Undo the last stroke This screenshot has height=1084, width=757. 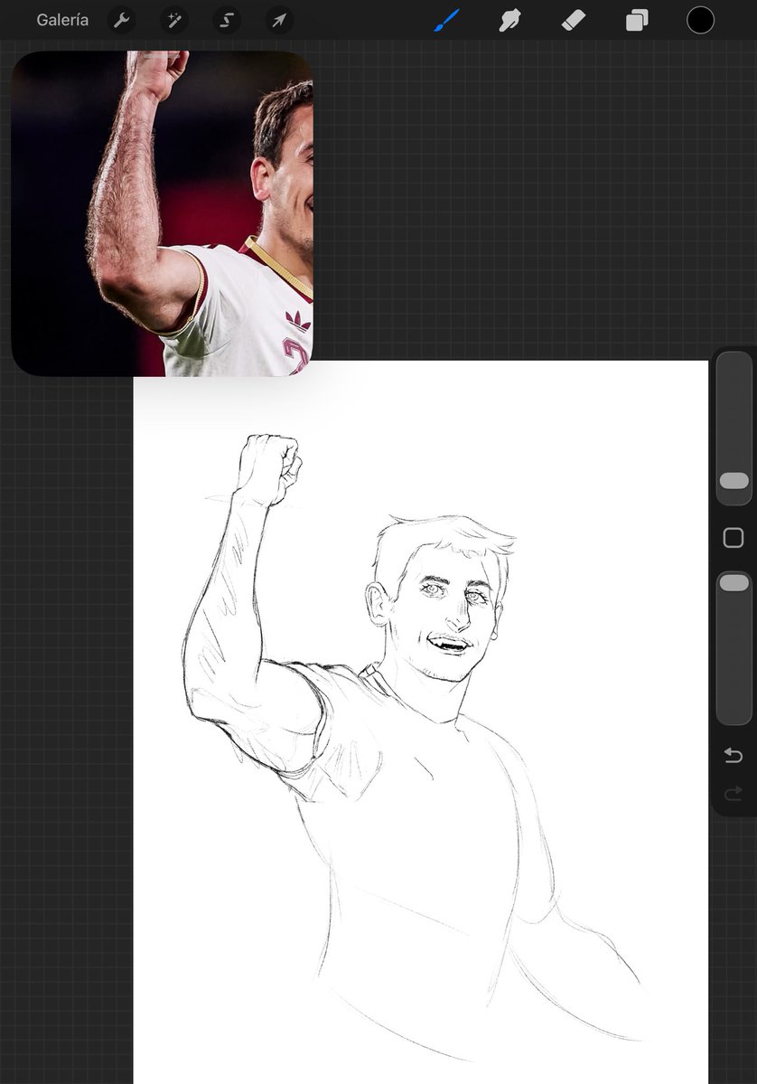pyautogui.click(x=734, y=756)
